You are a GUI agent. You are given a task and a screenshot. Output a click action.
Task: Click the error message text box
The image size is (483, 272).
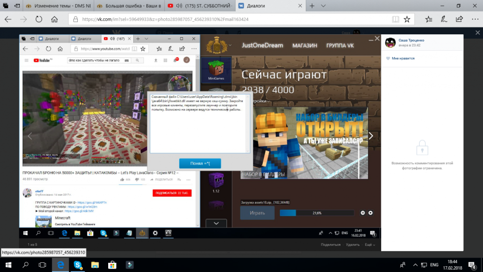pos(200,124)
